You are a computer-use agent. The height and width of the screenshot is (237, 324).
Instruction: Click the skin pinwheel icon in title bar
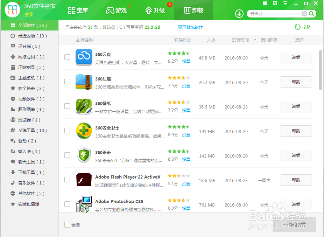point(275,3)
